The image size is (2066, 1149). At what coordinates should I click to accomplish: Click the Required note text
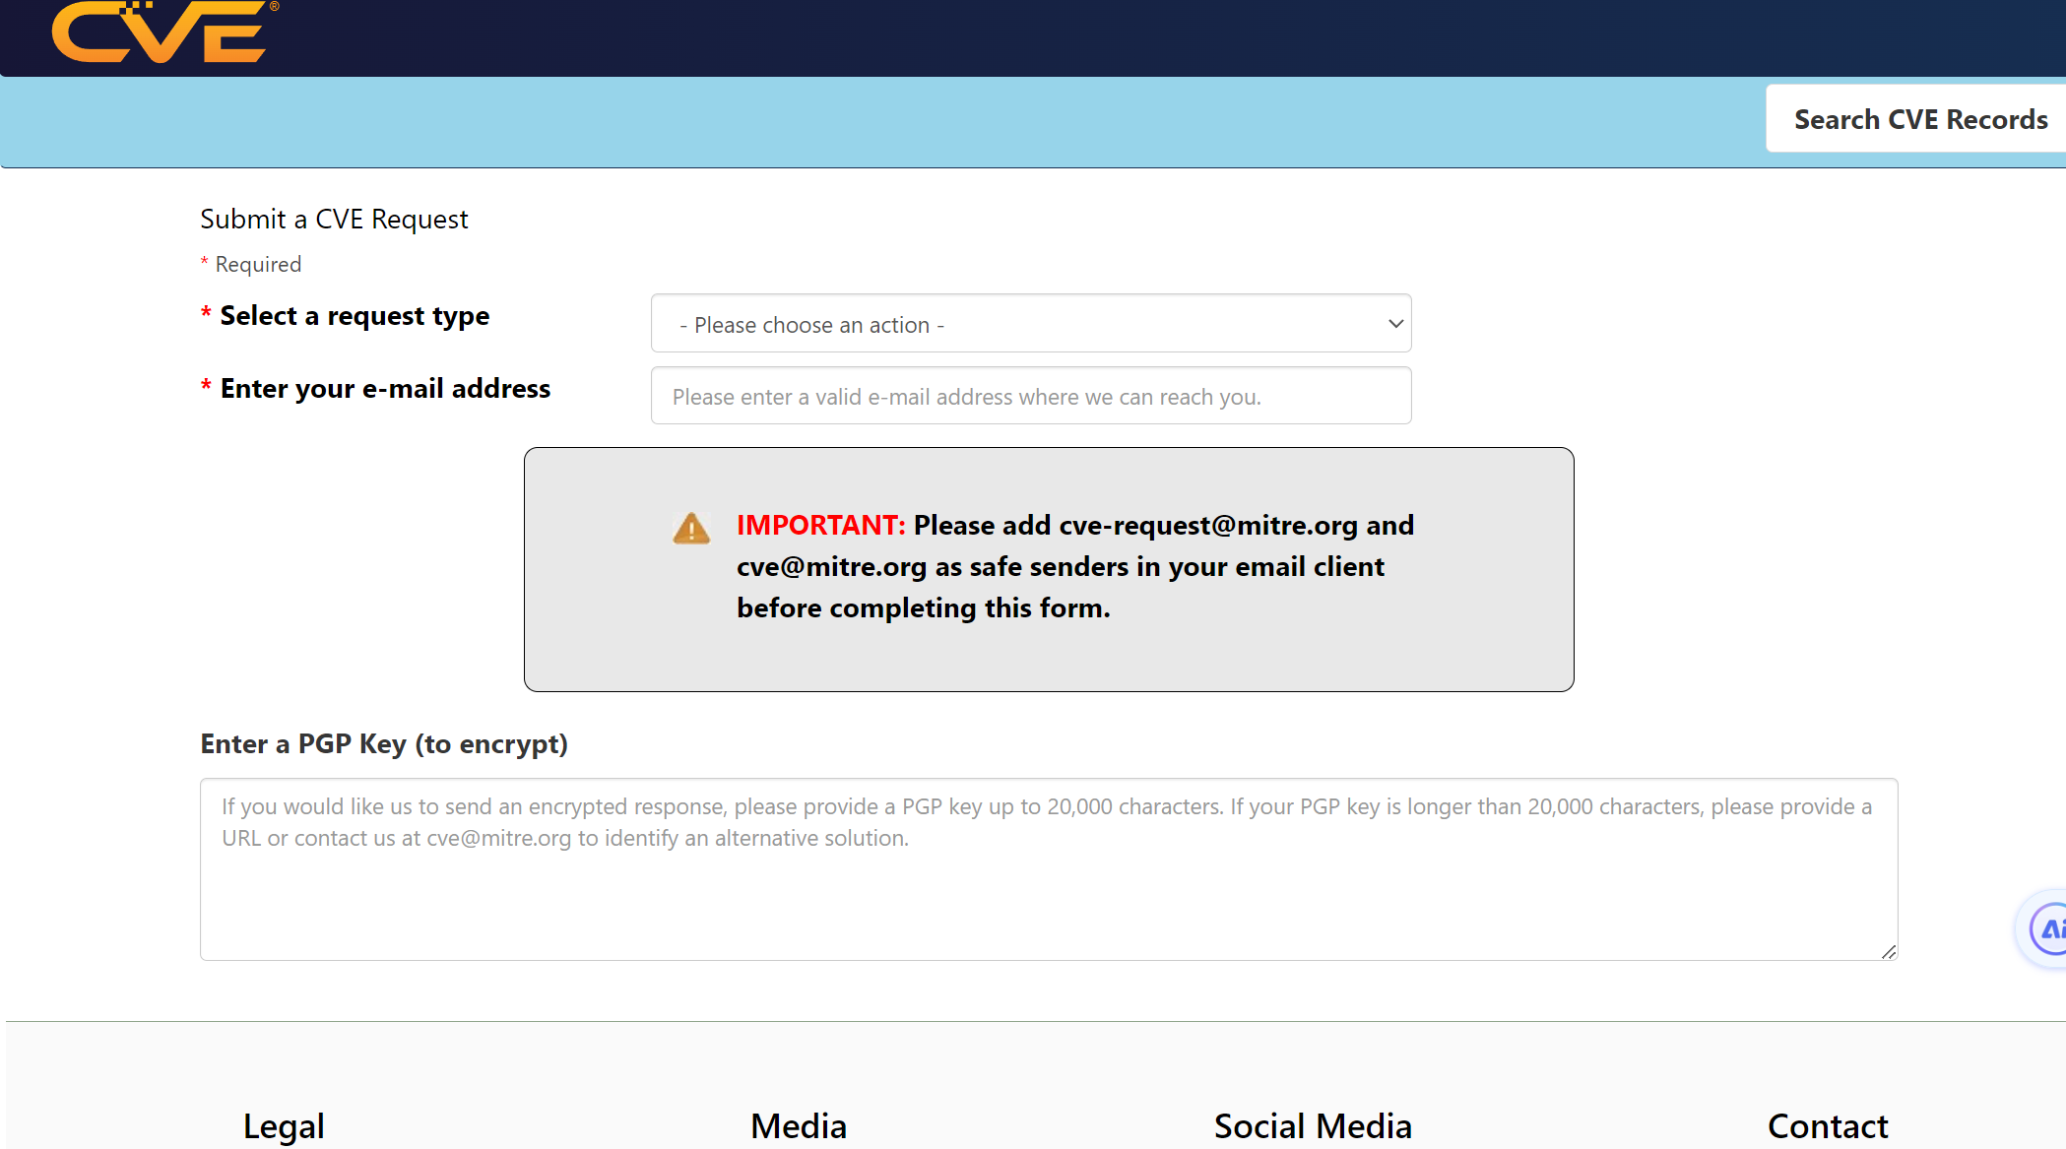[x=258, y=264]
